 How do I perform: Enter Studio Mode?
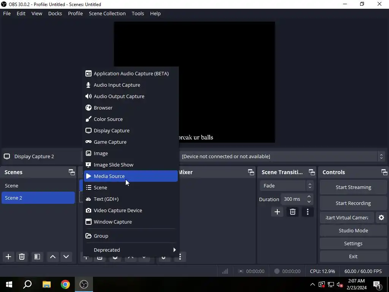click(x=353, y=230)
